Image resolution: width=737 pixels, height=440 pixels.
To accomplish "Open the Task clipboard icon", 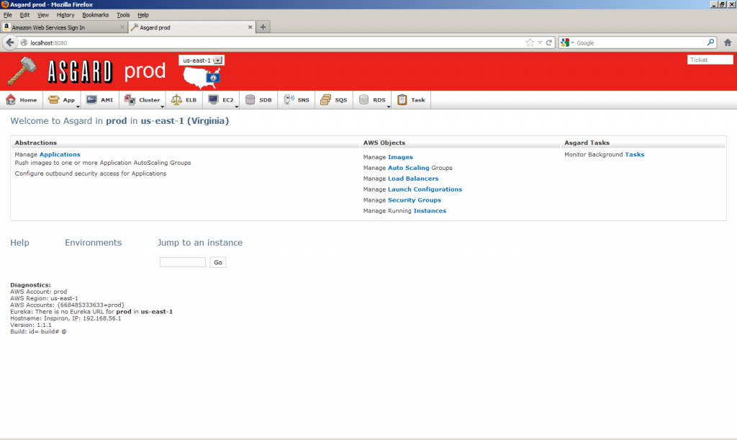I will coord(402,100).
